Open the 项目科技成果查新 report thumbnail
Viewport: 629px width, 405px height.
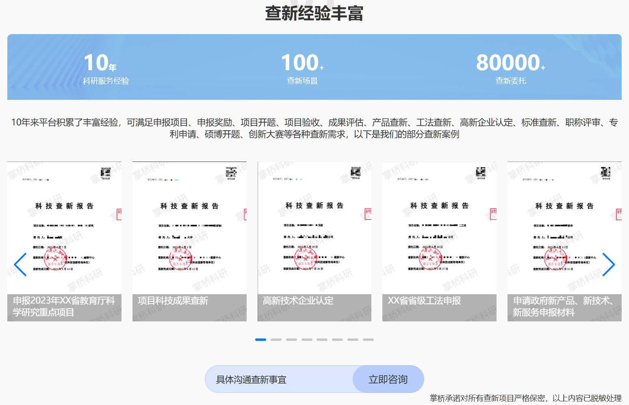[x=189, y=241]
